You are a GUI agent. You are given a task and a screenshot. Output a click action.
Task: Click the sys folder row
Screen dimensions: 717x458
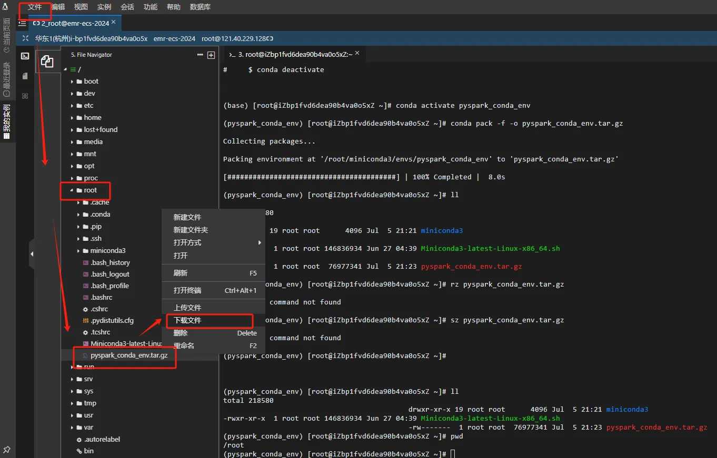139,391
